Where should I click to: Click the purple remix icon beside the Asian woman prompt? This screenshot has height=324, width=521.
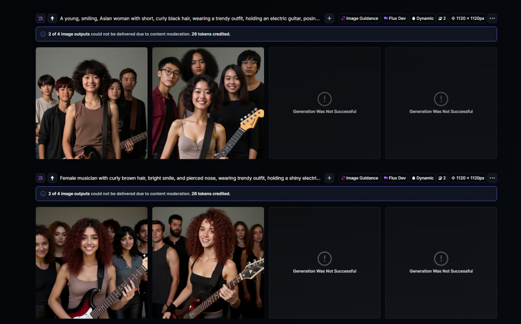(x=41, y=18)
